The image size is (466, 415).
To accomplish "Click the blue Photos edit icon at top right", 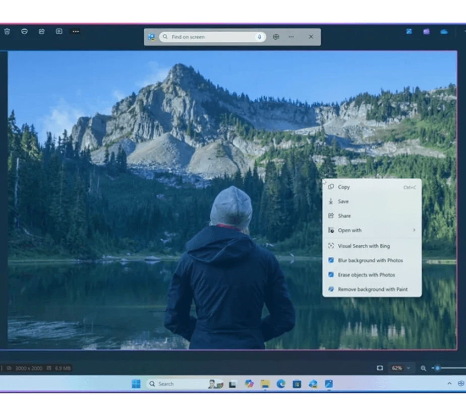I will point(409,31).
